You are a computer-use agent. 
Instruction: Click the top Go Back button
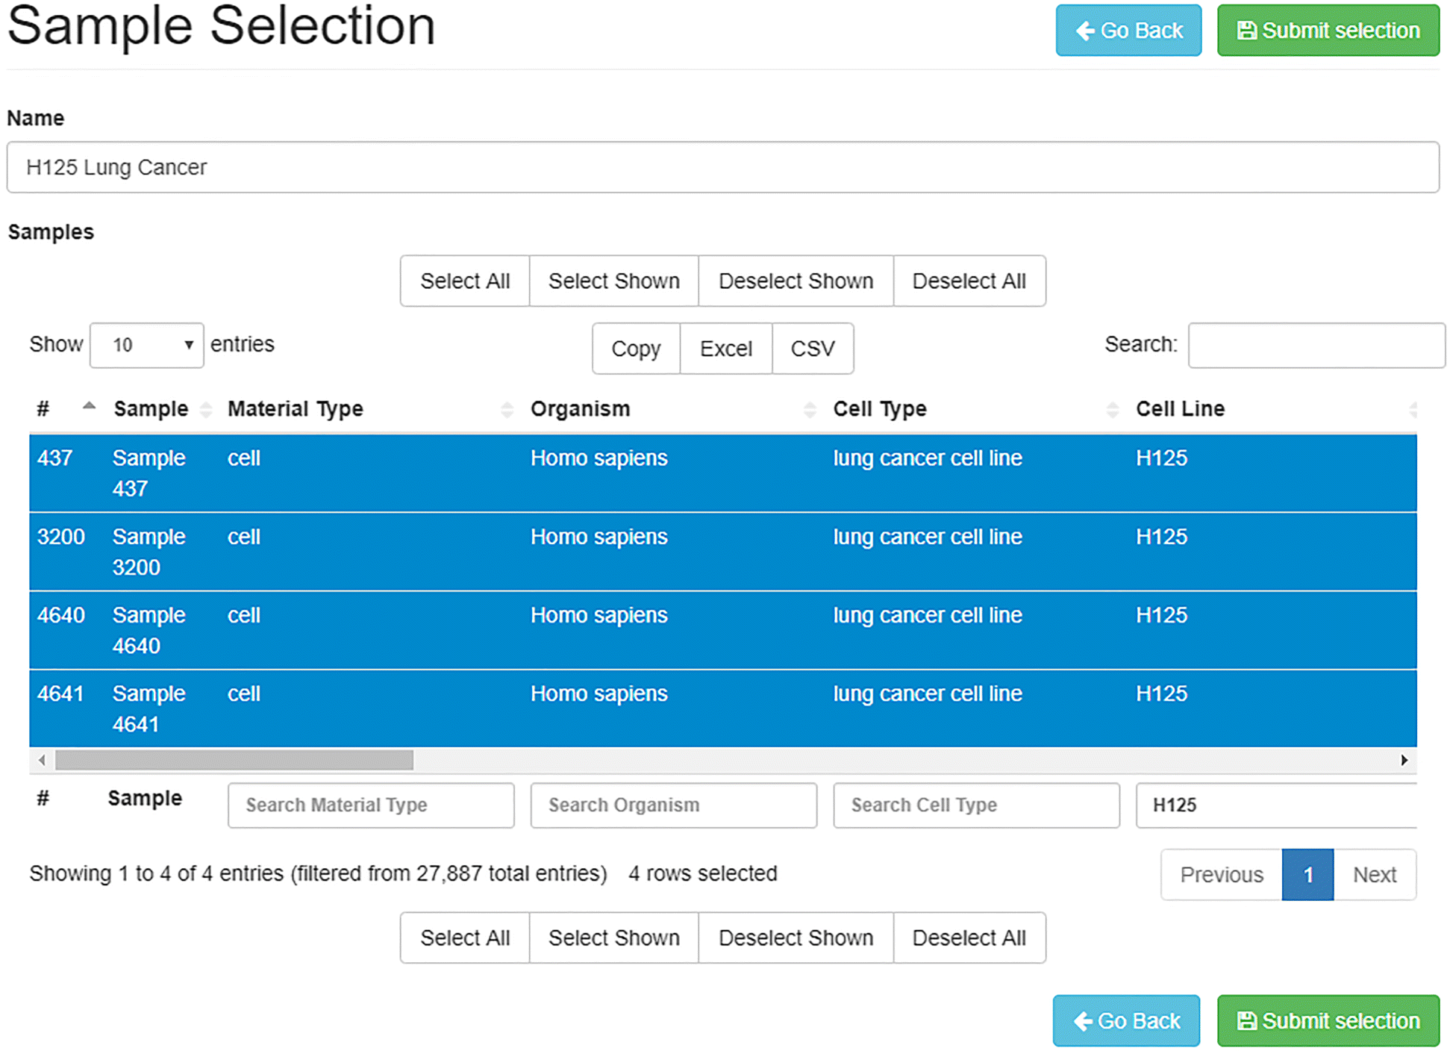point(1128,31)
